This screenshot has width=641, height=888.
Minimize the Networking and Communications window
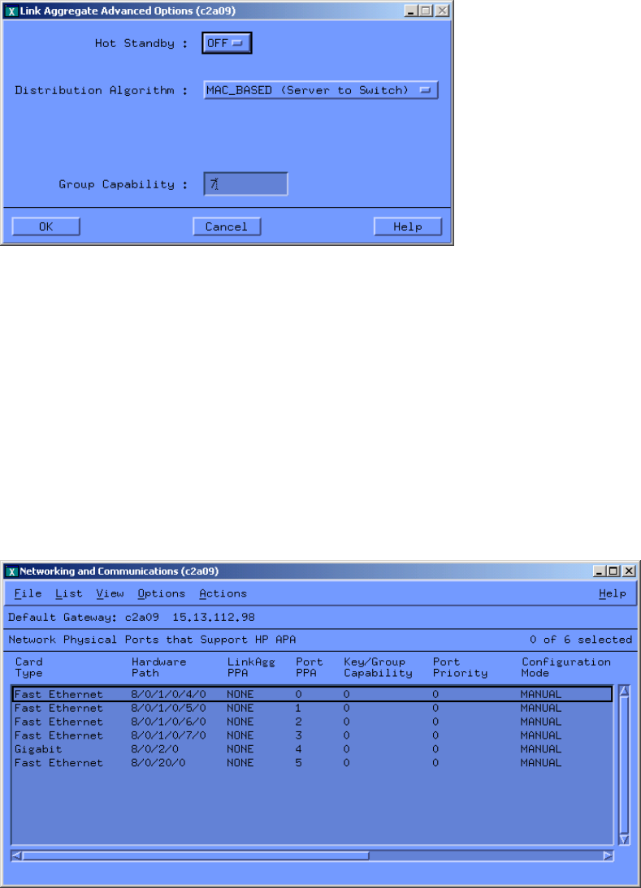point(600,571)
